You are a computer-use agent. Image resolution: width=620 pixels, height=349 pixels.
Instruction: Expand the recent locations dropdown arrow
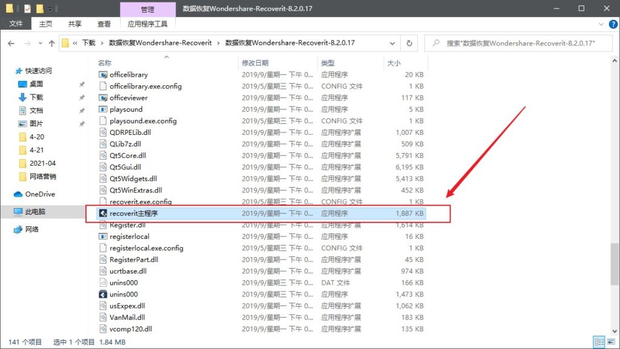41,43
